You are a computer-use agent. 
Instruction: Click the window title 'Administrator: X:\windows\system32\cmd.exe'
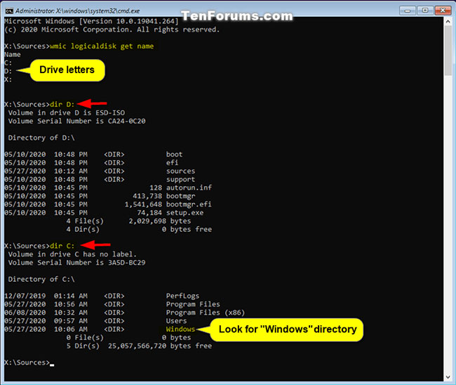[x=77, y=11]
